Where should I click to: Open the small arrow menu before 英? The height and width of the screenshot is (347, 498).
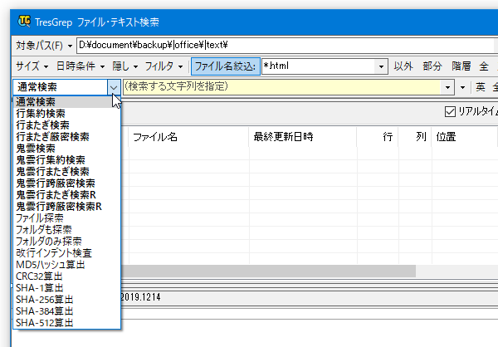click(x=463, y=87)
